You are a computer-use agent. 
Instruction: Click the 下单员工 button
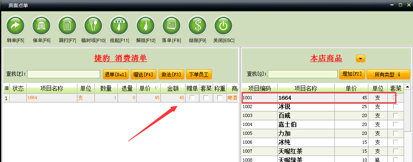(199, 75)
